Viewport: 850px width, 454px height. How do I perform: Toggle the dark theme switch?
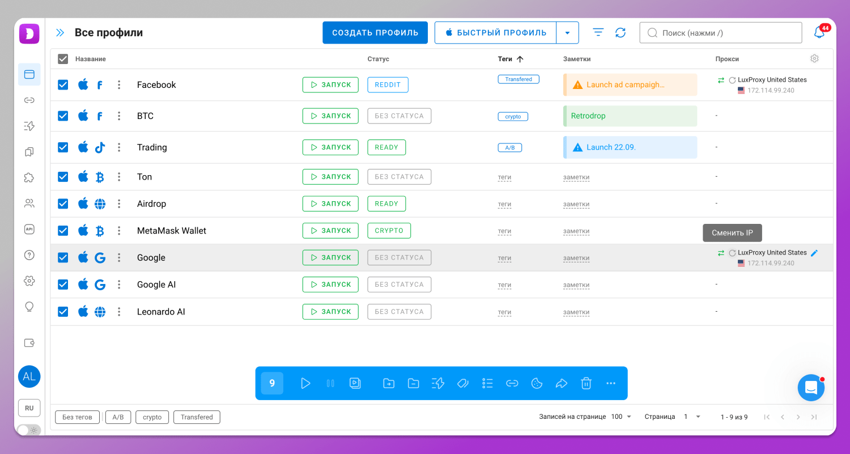coord(28,430)
